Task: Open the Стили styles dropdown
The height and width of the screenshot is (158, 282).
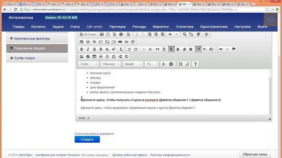Action: 89,64
